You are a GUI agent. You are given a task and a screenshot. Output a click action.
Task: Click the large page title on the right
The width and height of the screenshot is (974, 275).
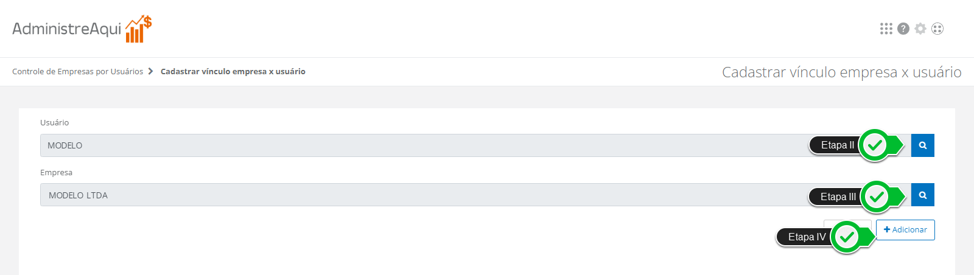(841, 72)
